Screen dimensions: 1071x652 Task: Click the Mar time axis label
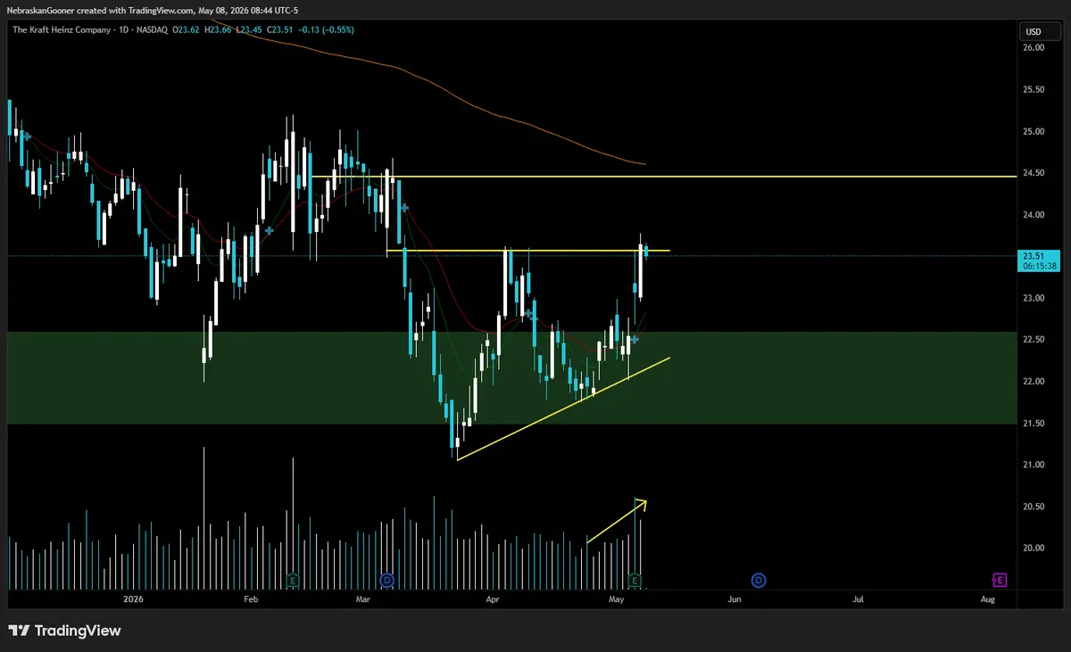point(362,600)
